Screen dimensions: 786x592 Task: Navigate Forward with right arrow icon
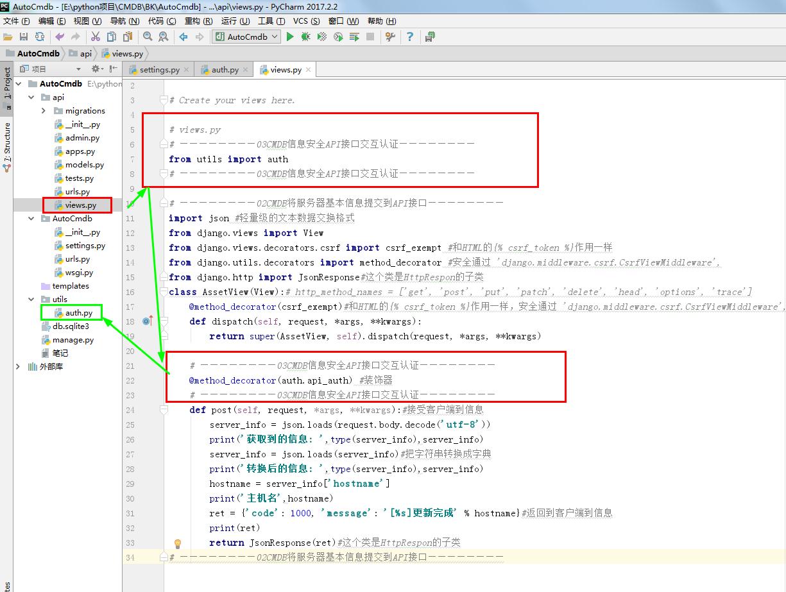click(x=200, y=37)
